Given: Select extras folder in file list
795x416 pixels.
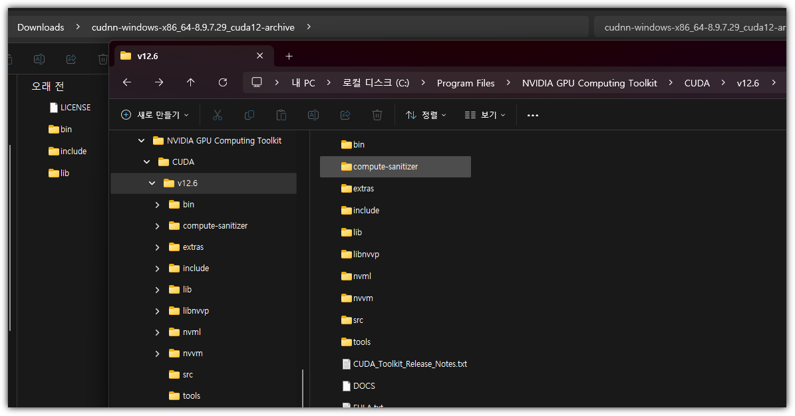Looking at the screenshot, I should [357, 189].
